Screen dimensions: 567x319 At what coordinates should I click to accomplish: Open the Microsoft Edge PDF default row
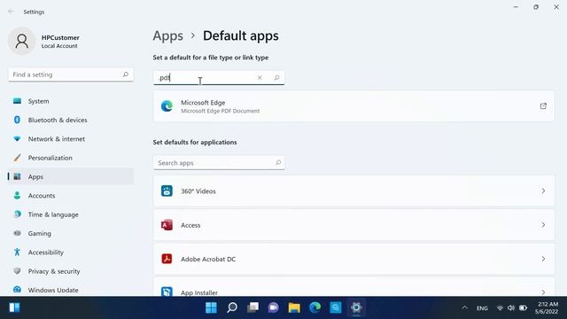(353, 106)
